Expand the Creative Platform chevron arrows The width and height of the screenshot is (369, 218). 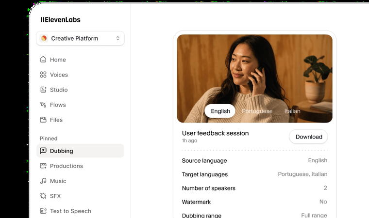tap(117, 38)
